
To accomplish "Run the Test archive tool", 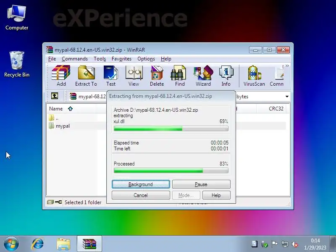I will pos(111,76).
